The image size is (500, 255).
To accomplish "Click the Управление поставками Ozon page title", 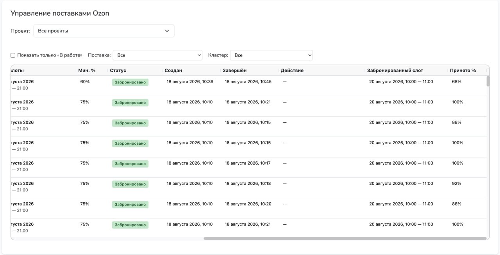I will [x=60, y=13].
